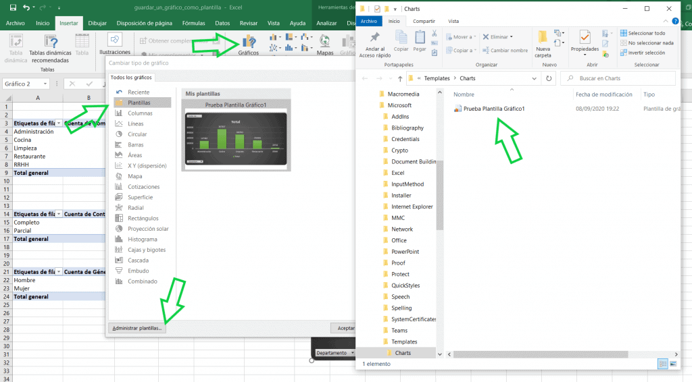The image size is (692, 382).
Task: Click the Aceptar button in chart dialog
Action: pyautogui.click(x=343, y=328)
